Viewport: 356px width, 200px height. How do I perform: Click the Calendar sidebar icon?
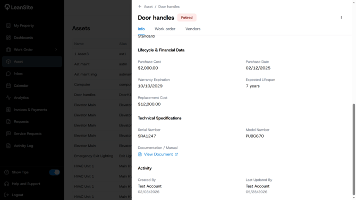click(x=9, y=86)
